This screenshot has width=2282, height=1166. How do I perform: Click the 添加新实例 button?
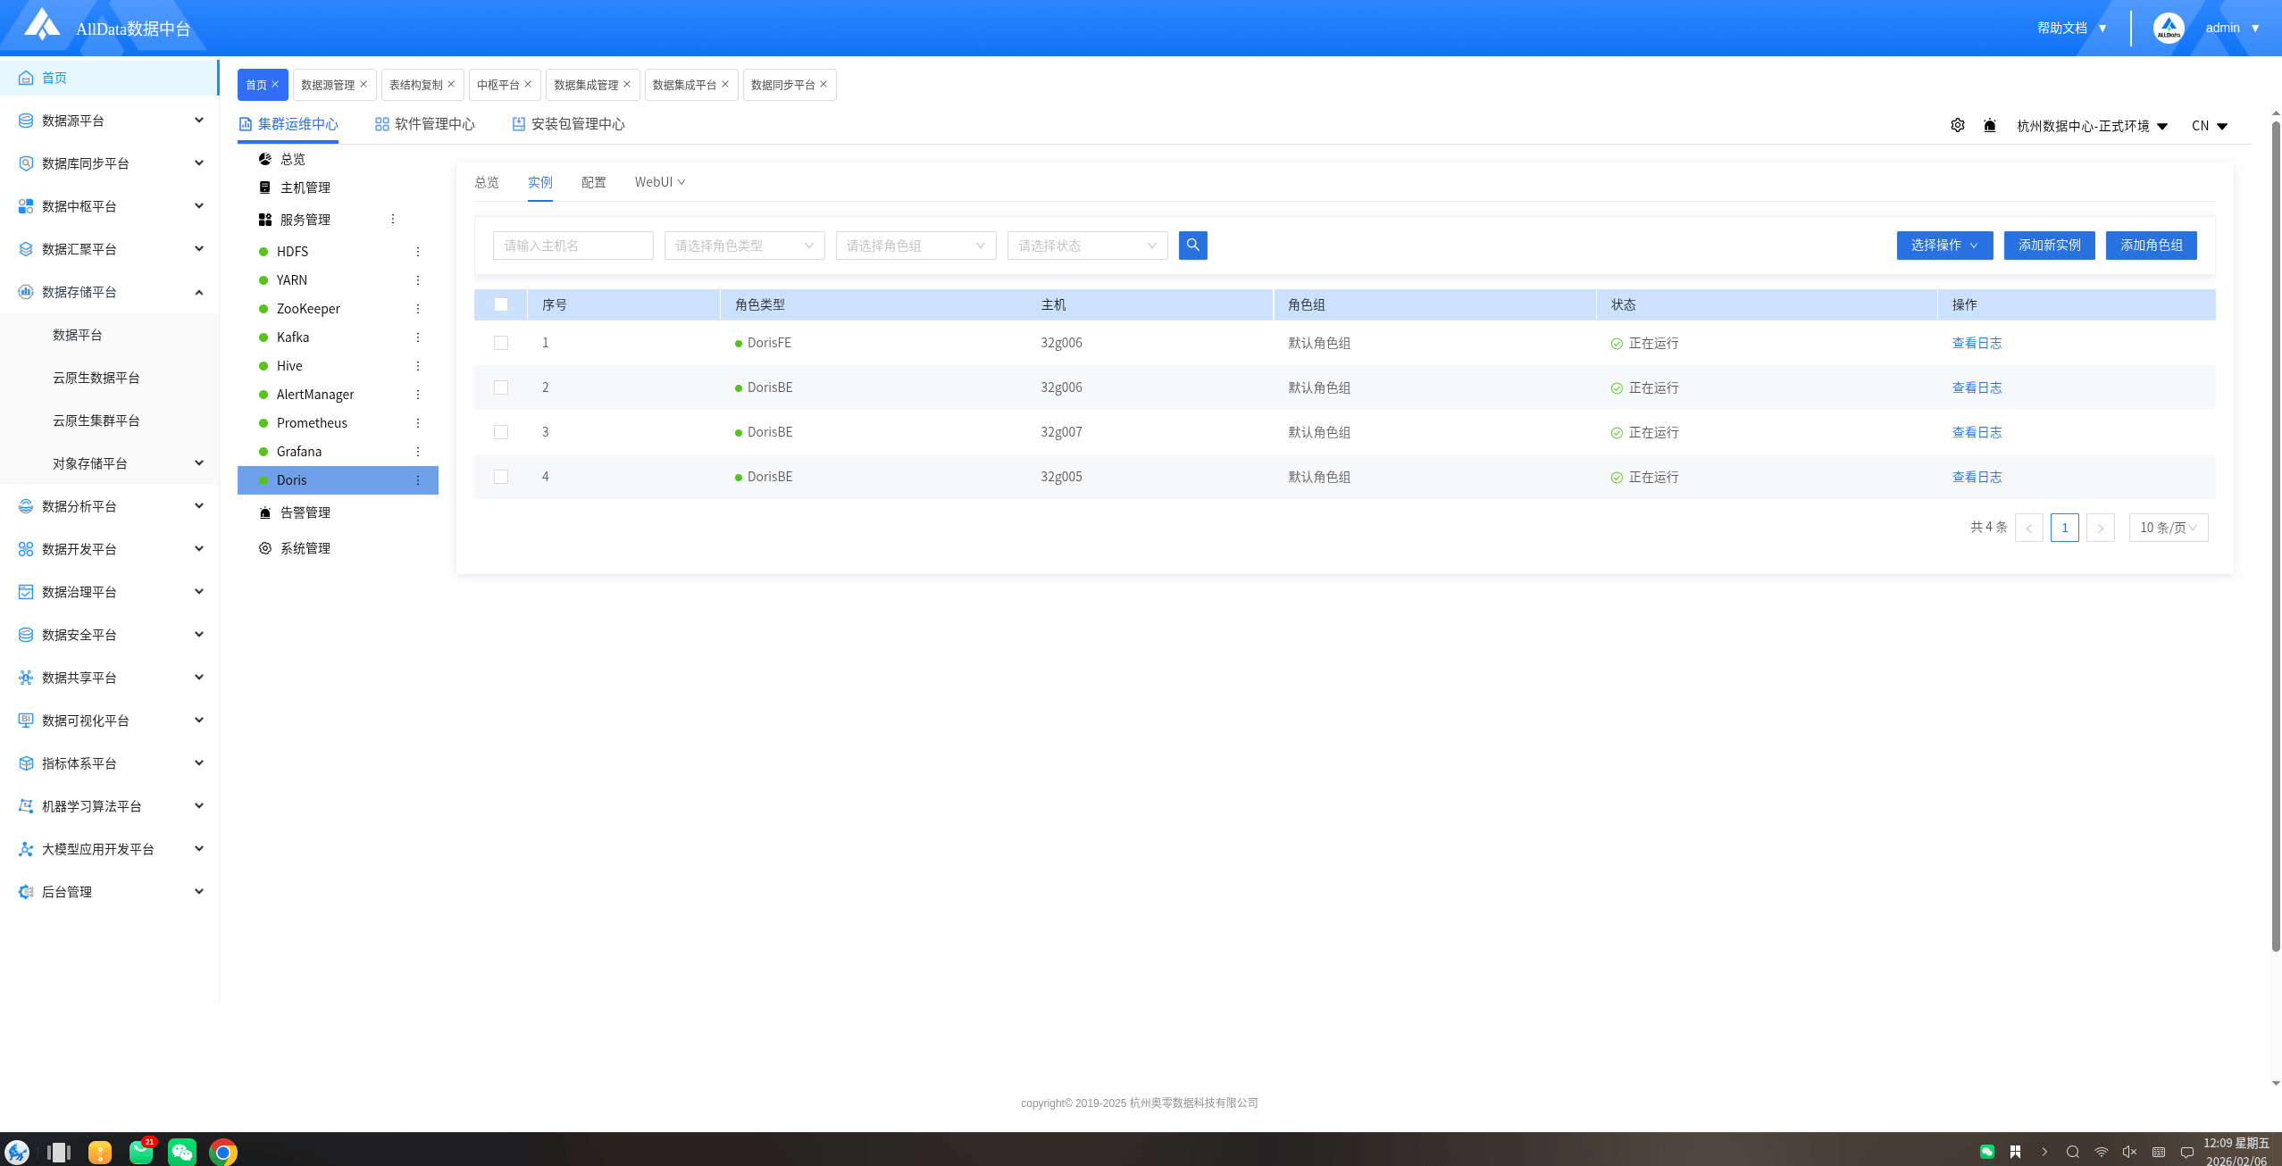pyautogui.click(x=2049, y=246)
